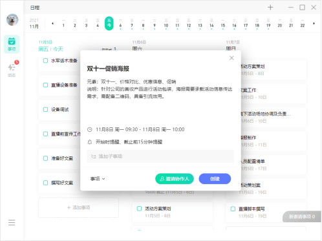Check the 直播脚本撰写 checkbox
The width and height of the screenshot is (322, 241).
pos(233,209)
